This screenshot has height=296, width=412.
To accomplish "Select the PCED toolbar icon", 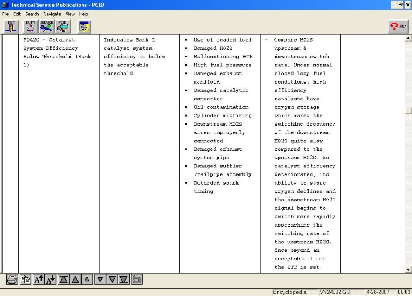I will [x=63, y=27].
